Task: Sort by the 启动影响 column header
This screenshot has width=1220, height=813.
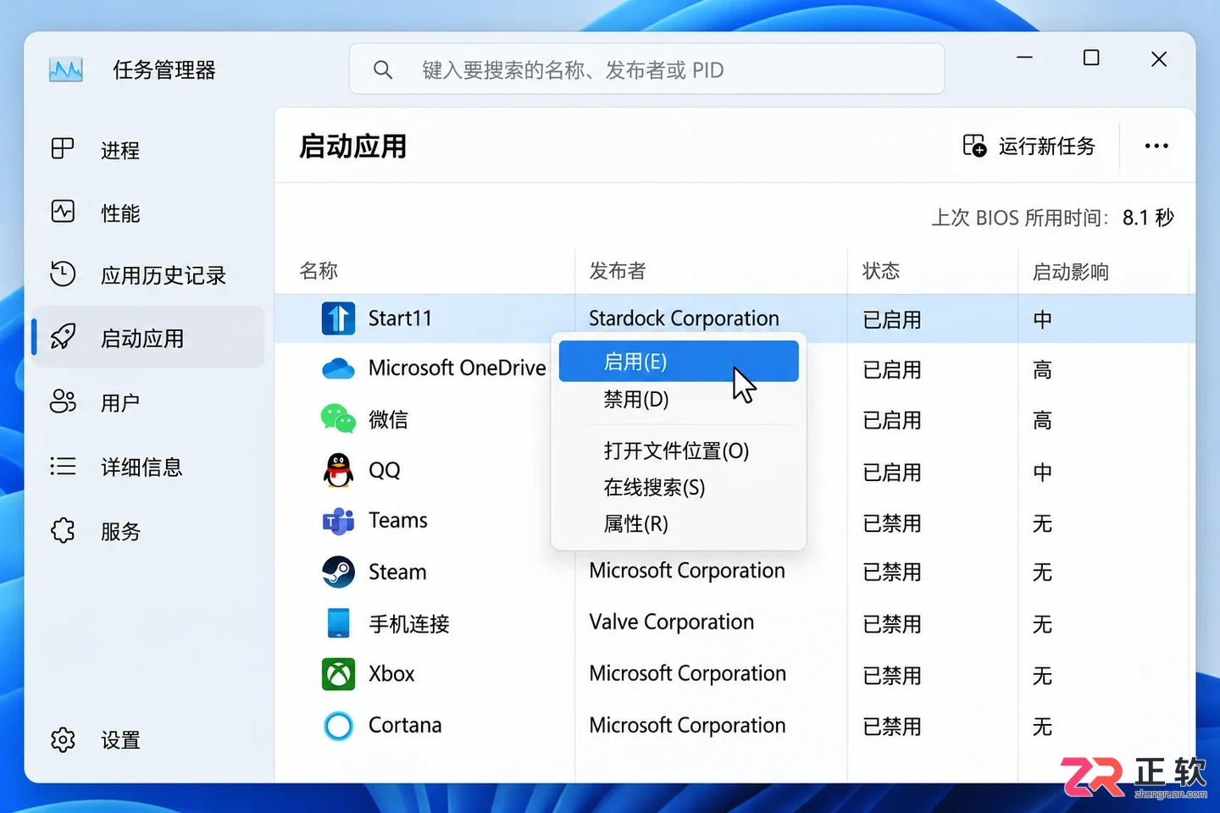Action: [x=1070, y=272]
